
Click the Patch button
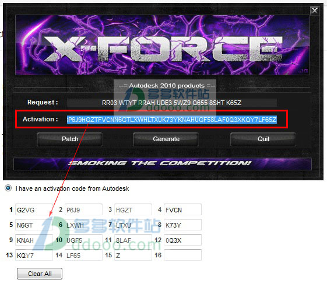coord(69,139)
